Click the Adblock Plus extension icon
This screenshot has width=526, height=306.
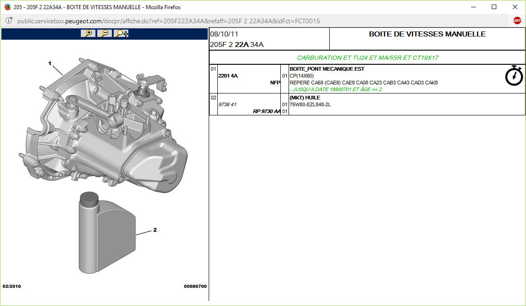(517, 21)
